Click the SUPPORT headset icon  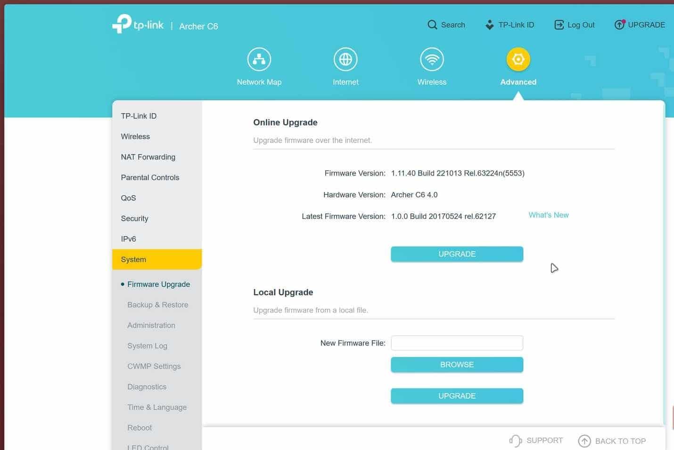[515, 441]
